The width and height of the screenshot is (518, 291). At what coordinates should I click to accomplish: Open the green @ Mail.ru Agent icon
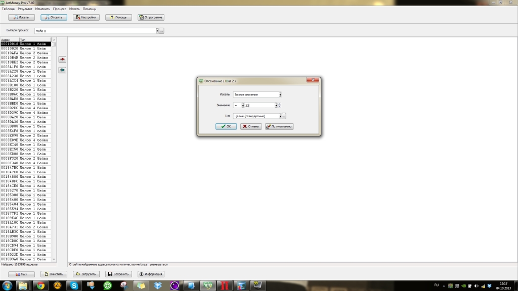pos(107,286)
